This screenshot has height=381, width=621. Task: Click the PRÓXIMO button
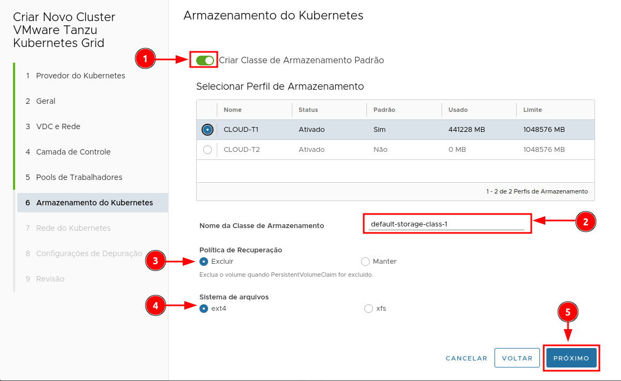click(x=571, y=358)
